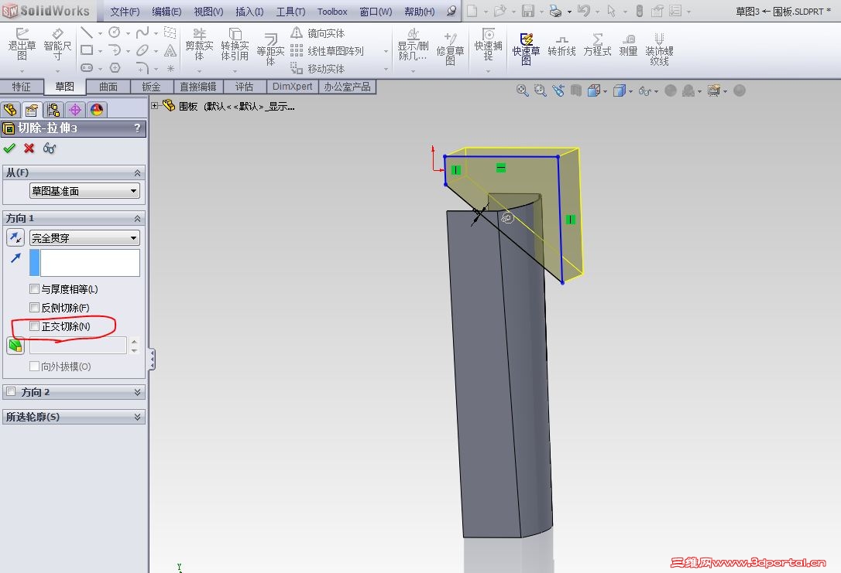
Task: Enable 正交切除(N) checkbox
Action: point(34,326)
